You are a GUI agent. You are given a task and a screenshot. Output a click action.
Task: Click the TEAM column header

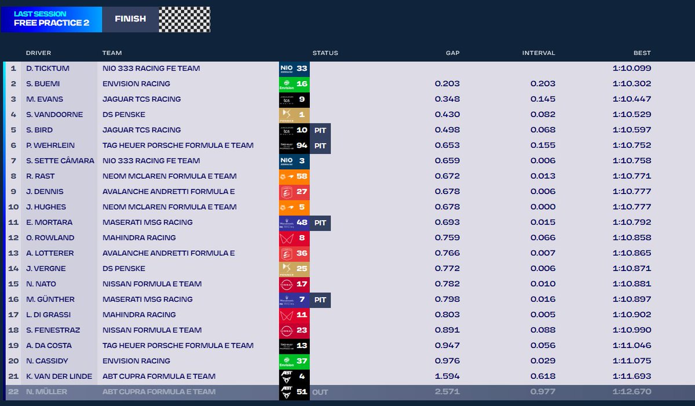pyautogui.click(x=112, y=53)
